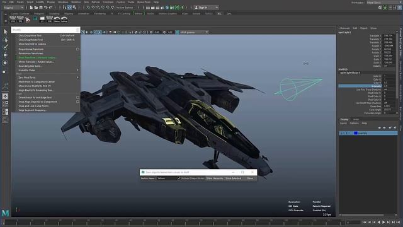This screenshot has height=227, width=403.
Task: Toggle the layer visibility V box
Action: (342, 133)
